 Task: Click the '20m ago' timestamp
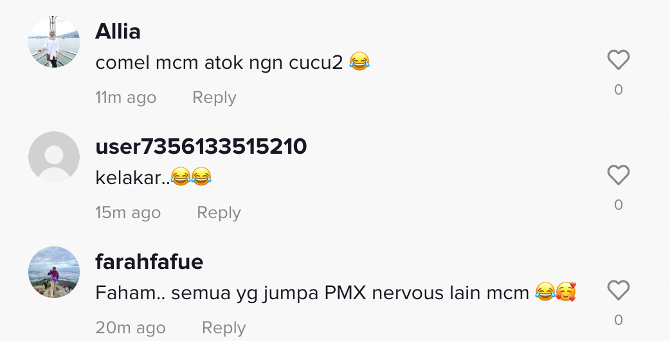coord(131,327)
